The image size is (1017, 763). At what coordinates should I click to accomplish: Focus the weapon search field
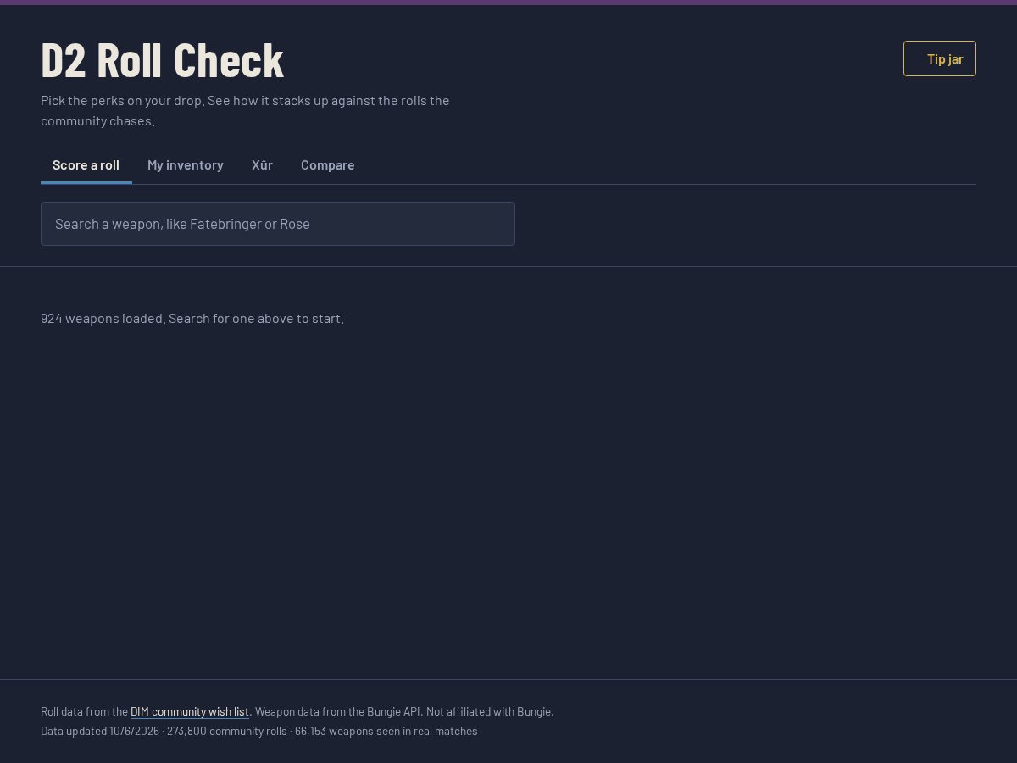tap(278, 224)
